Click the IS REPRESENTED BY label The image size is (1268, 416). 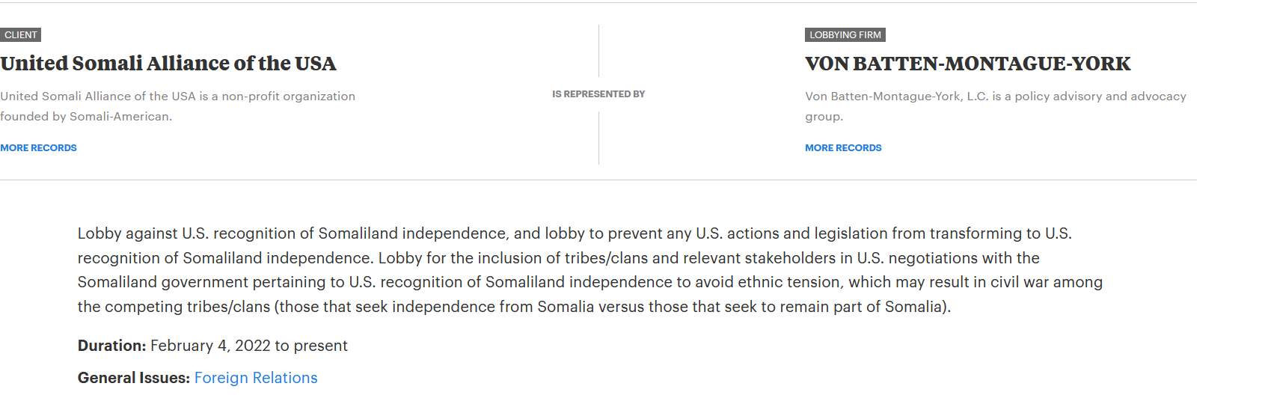tap(598, 94)
